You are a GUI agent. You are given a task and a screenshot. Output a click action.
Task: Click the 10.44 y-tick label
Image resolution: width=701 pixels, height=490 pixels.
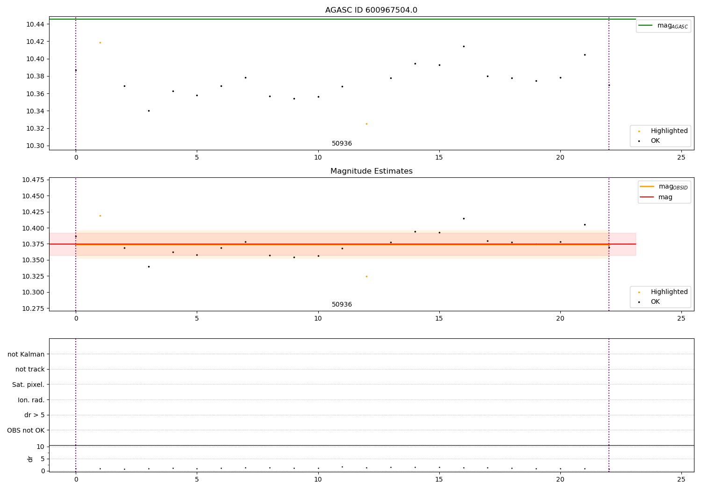pos(35,24)
